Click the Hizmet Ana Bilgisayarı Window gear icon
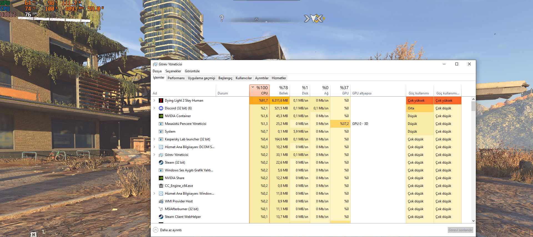This screenshot has width=533, height=237. coord(161,194)
